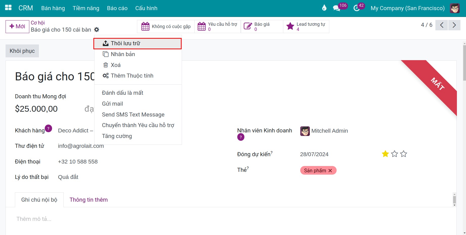Open Yêu cầu hỗ trợ stat button

coord(218,27)
